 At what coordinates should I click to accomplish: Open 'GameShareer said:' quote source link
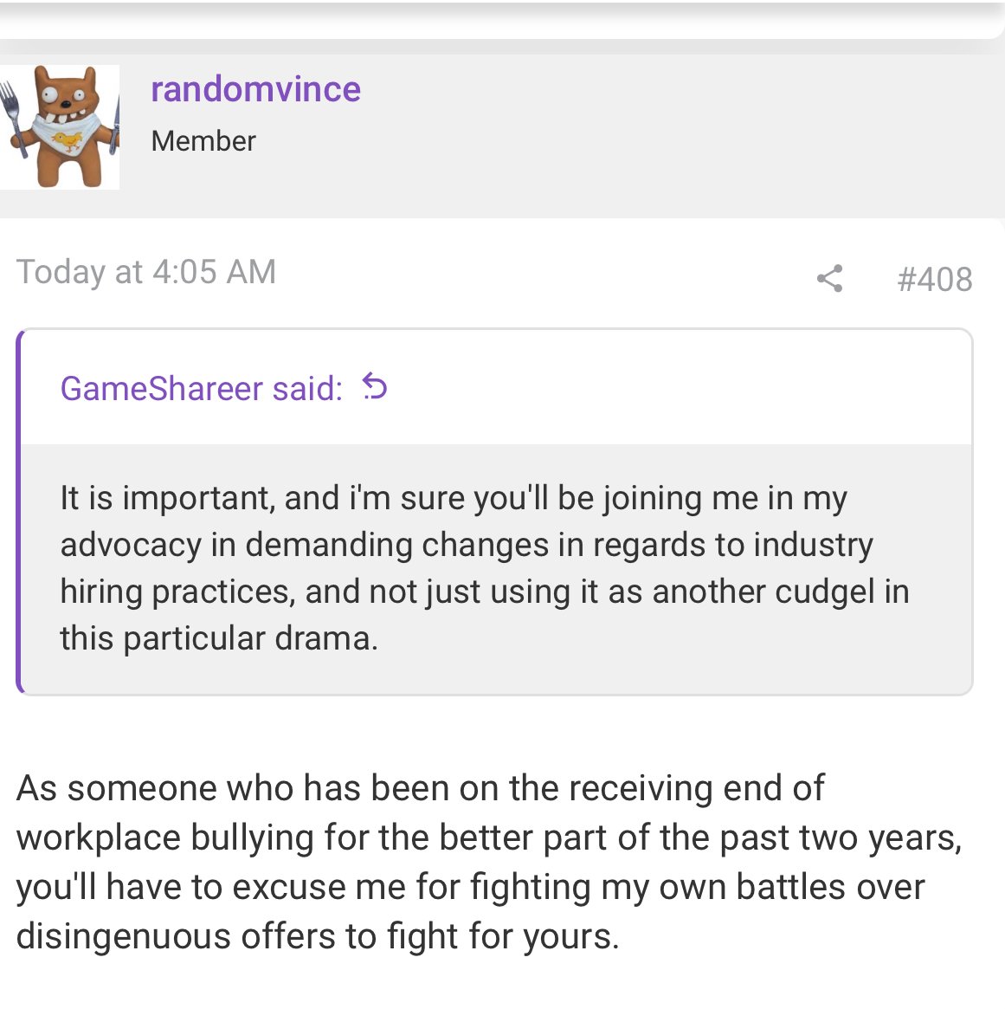click(201, 389)
